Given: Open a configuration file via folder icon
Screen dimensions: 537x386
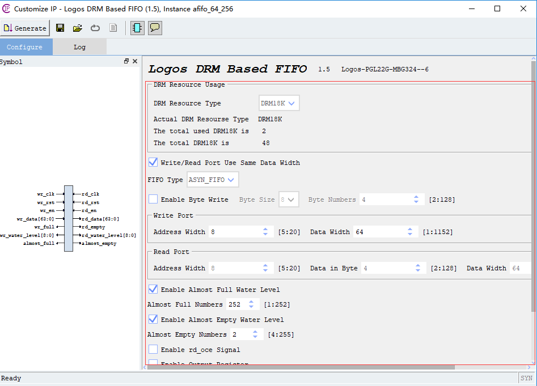Looking at the screenshot, I should pyautogui.click(x=78, y=28).
